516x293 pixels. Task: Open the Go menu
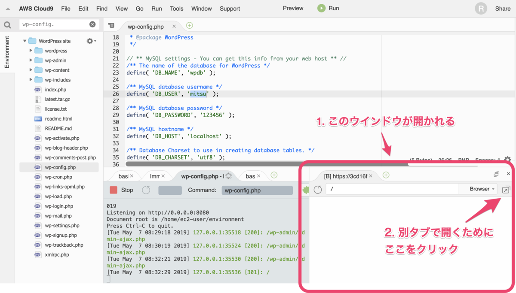[140, 9]
